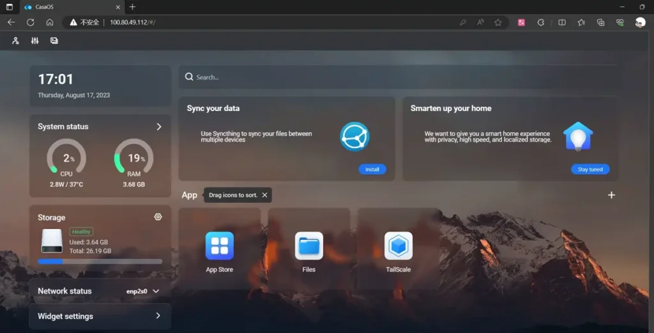Open the enp2s0 network interface dropdown
Image resolution: width=654 pixels, height=333 pixels.
pos(142,292)
